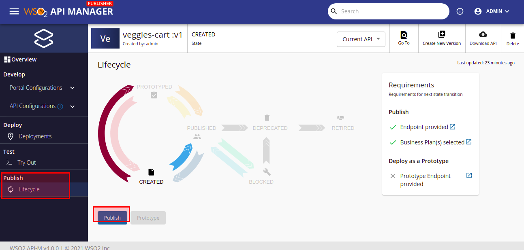Viewport: 524px width, 250px height.
Task: Open the hamburger navigation menu
Action: pyautogui.click(x=14, y=11)
